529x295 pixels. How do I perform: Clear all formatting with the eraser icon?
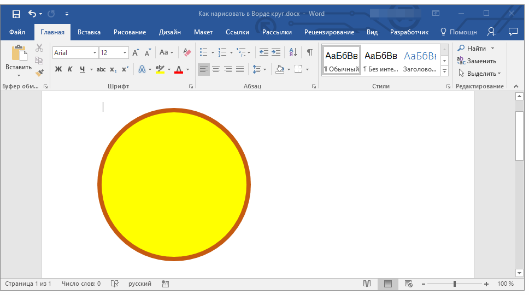(187, 52)
